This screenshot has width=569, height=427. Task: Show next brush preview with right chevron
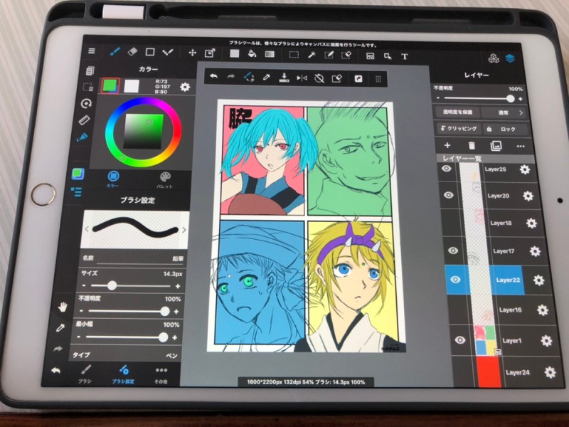coord(184,230)
